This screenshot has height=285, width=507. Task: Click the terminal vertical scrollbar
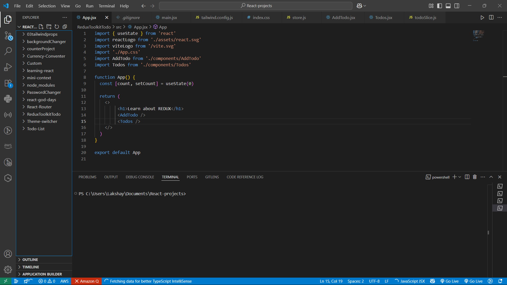click(488, 232)
